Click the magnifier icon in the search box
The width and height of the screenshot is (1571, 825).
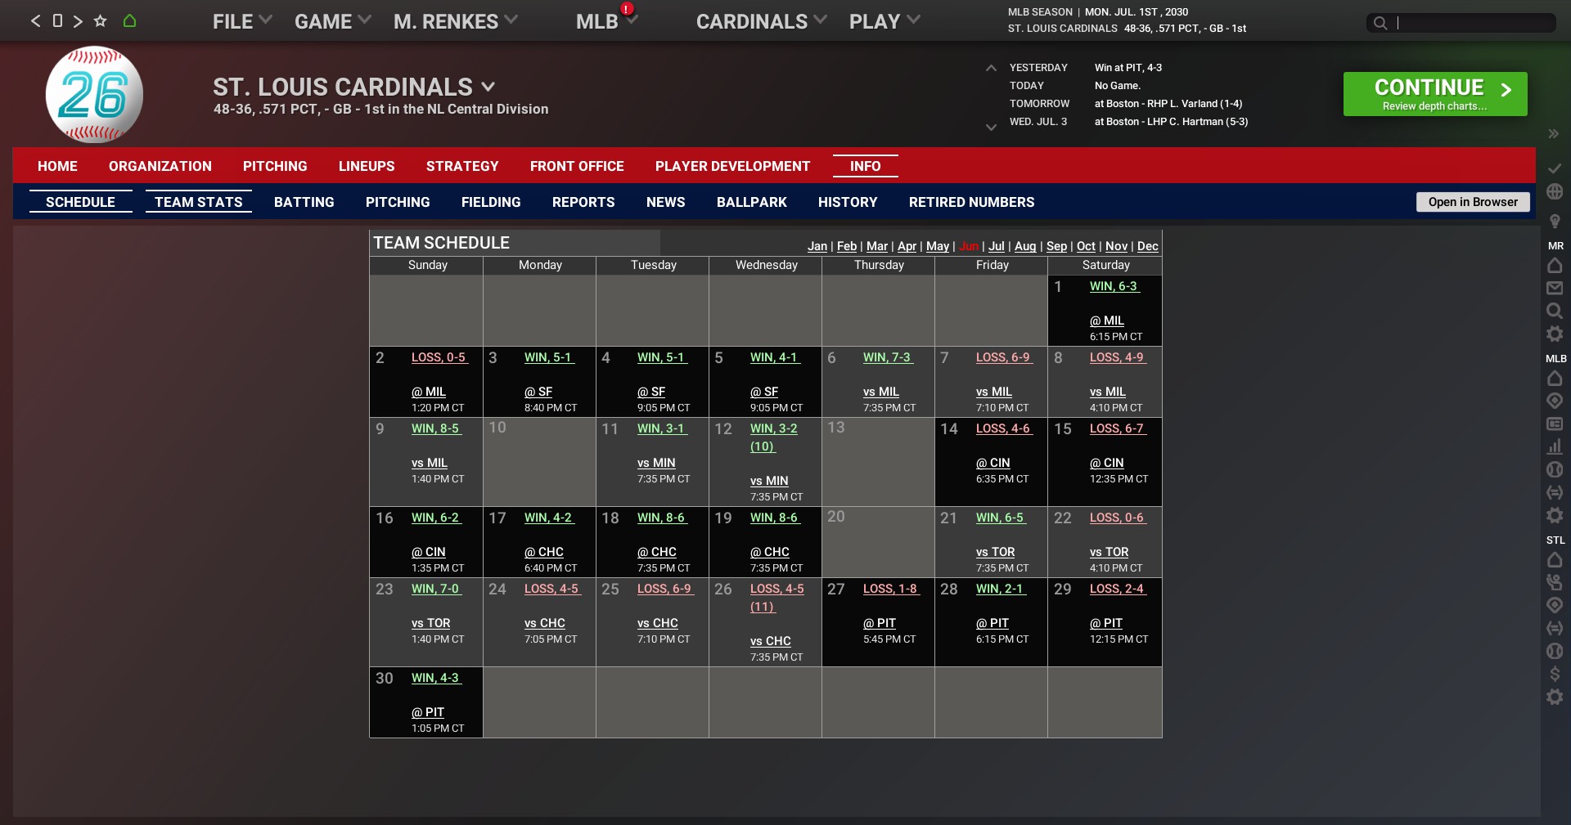1380,23
